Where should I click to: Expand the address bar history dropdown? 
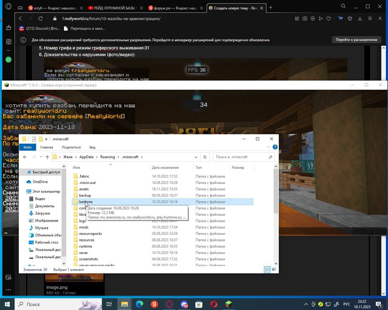[x=196, y=157]
